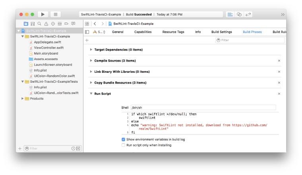Image resolution: width=302 pixels, height=175 pixels.
Task: Expand Copy Bundle Resources section
Action: [x=91, y=82]
